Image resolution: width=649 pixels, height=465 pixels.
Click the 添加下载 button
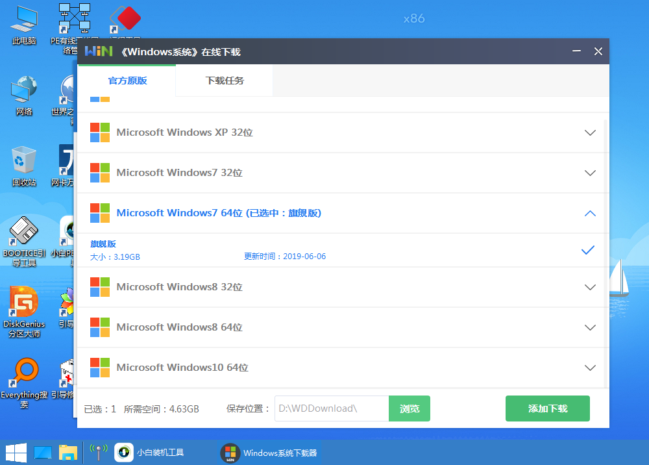pos(548,408)
